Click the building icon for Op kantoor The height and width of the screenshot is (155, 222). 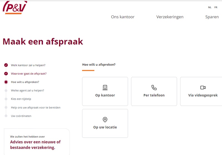[105, 88]
